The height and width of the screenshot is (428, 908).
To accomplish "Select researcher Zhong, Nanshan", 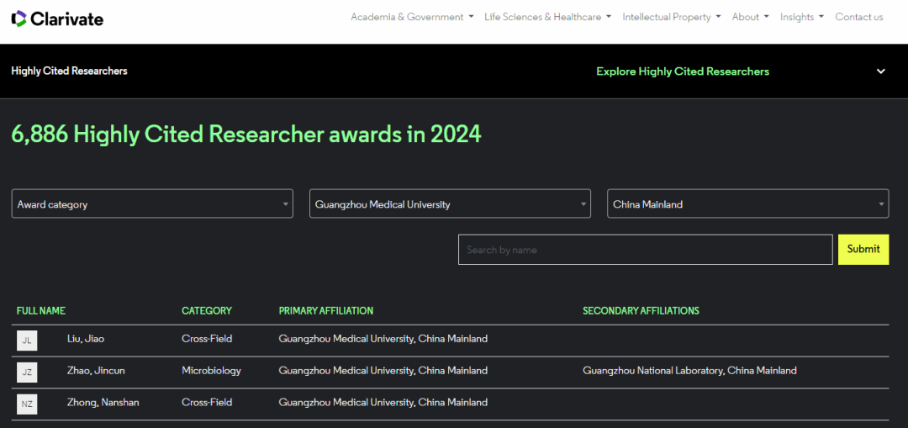I will [103, 403].
